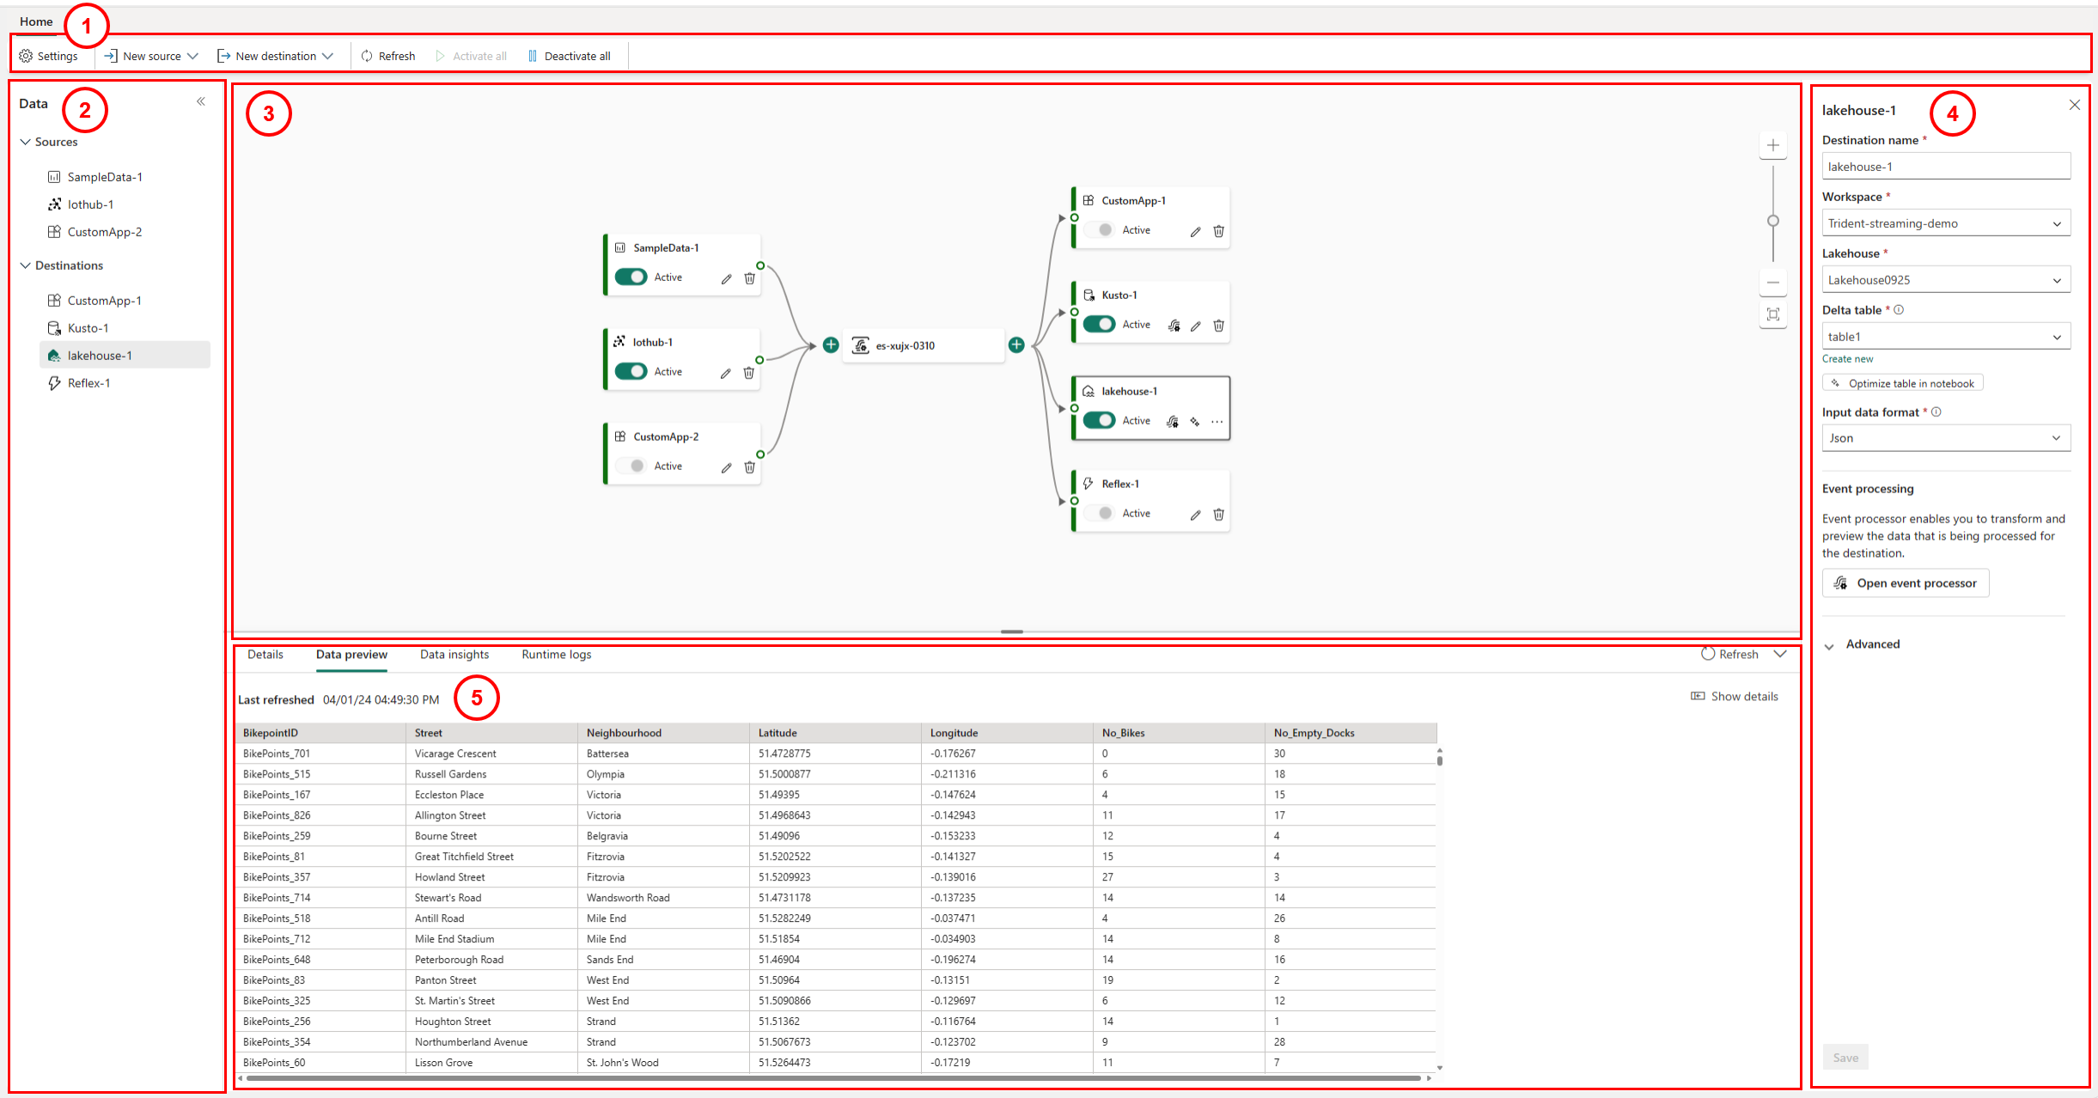Edit the Iothub-1 source node
2098x1098 pixels.
(726, 373)
